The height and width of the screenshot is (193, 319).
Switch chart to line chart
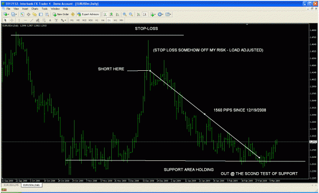click(117, 14)
